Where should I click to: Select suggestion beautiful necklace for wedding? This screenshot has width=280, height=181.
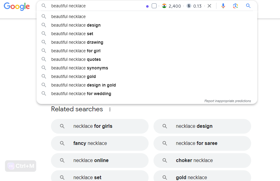pyautogui.click(x=81, y=94)
